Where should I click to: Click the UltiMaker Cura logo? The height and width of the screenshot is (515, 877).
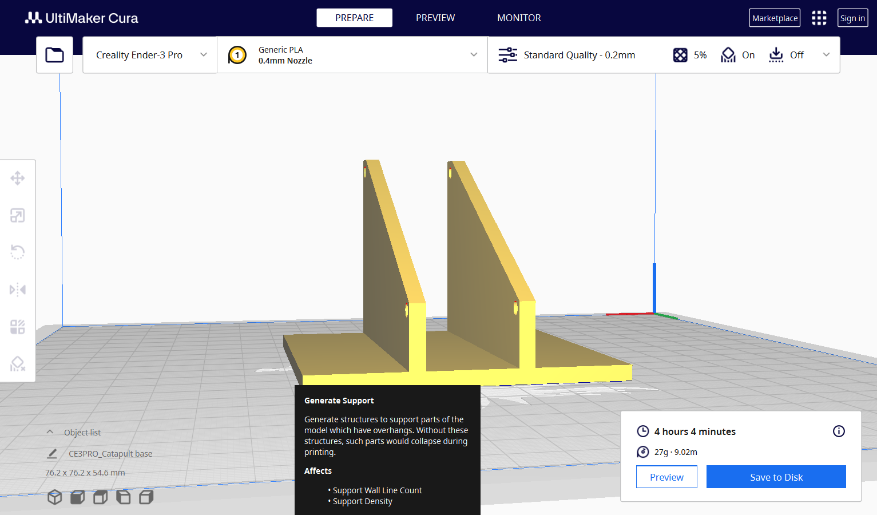pos(82,18)
